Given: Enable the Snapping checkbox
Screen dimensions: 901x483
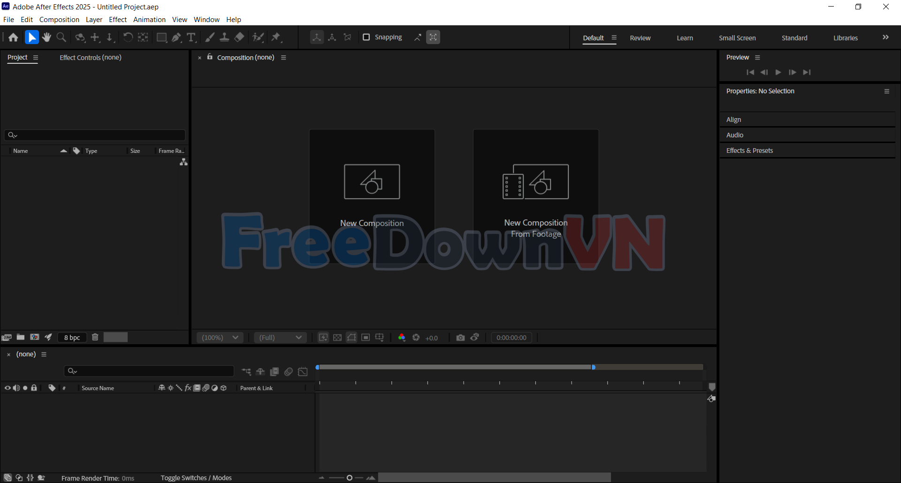Looking at the screenshot, I should 367,37.
